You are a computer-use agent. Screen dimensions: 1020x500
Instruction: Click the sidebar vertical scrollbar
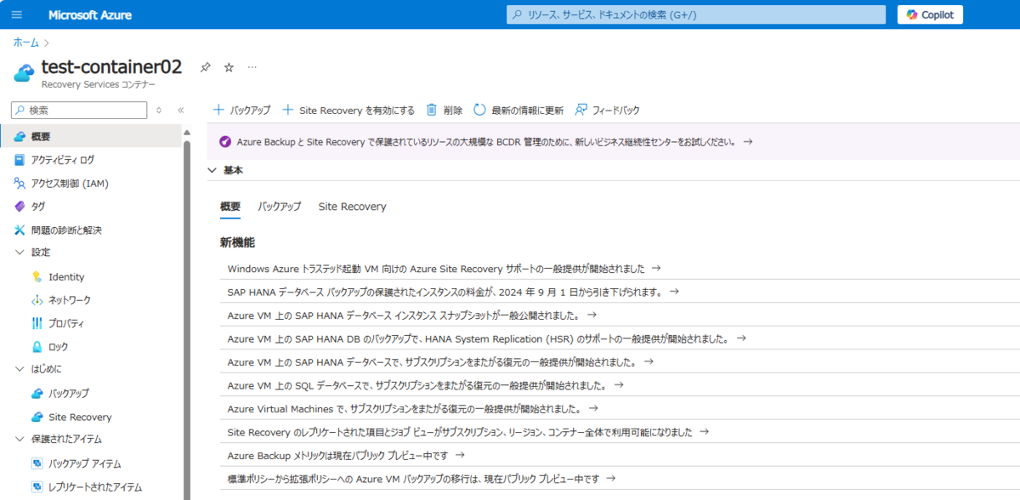187,320
